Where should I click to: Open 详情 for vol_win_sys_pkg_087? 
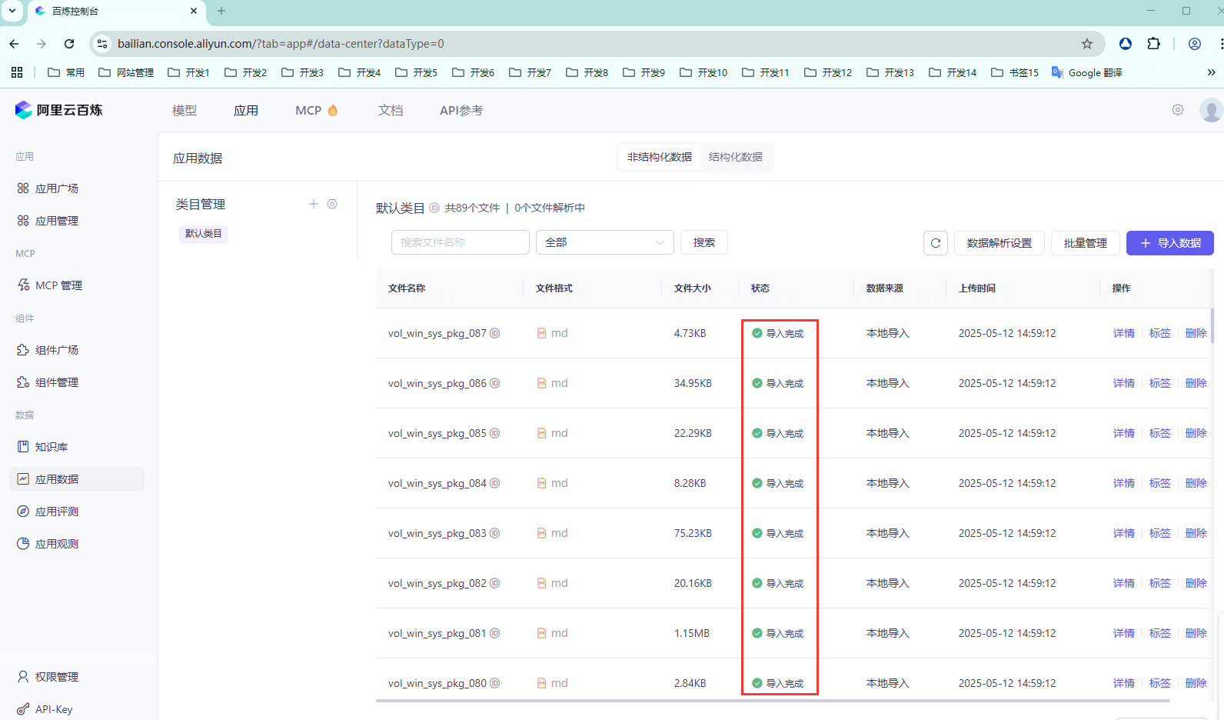[1124, 333]
